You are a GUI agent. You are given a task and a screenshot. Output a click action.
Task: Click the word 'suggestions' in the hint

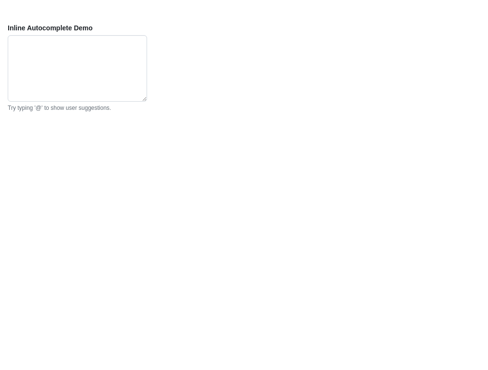(94, 108)
